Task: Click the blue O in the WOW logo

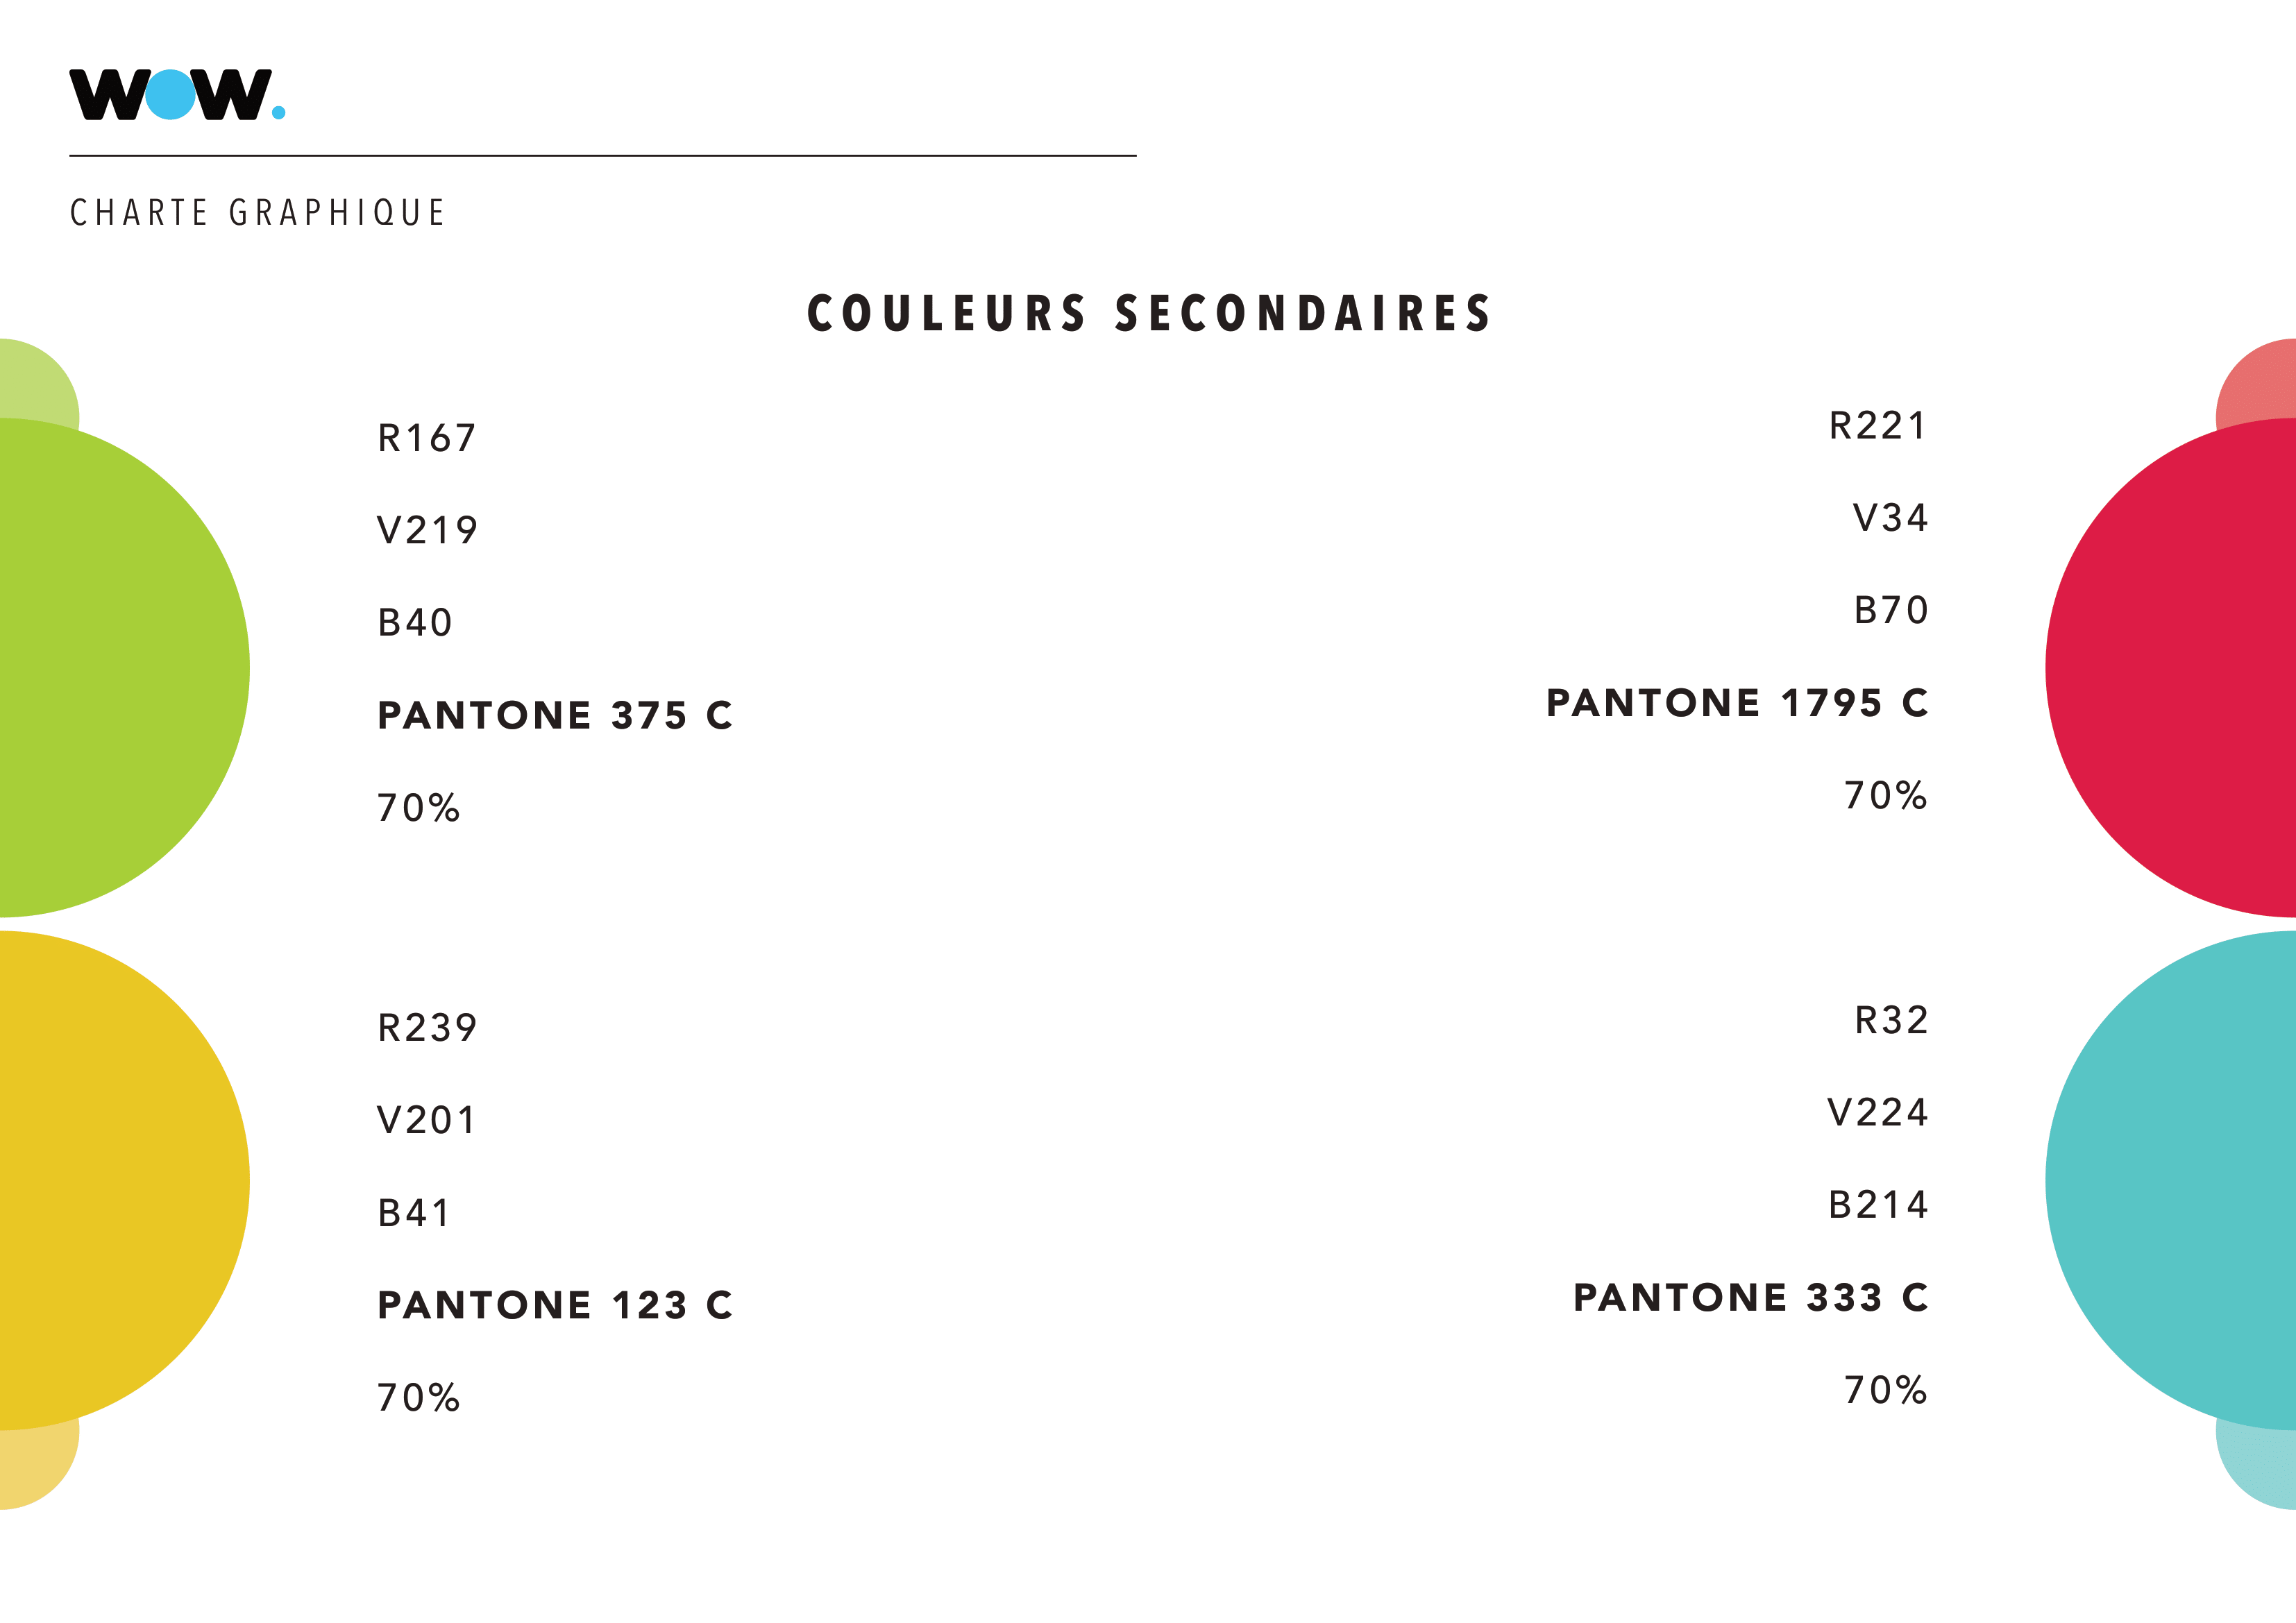Action: pos(170,94)
